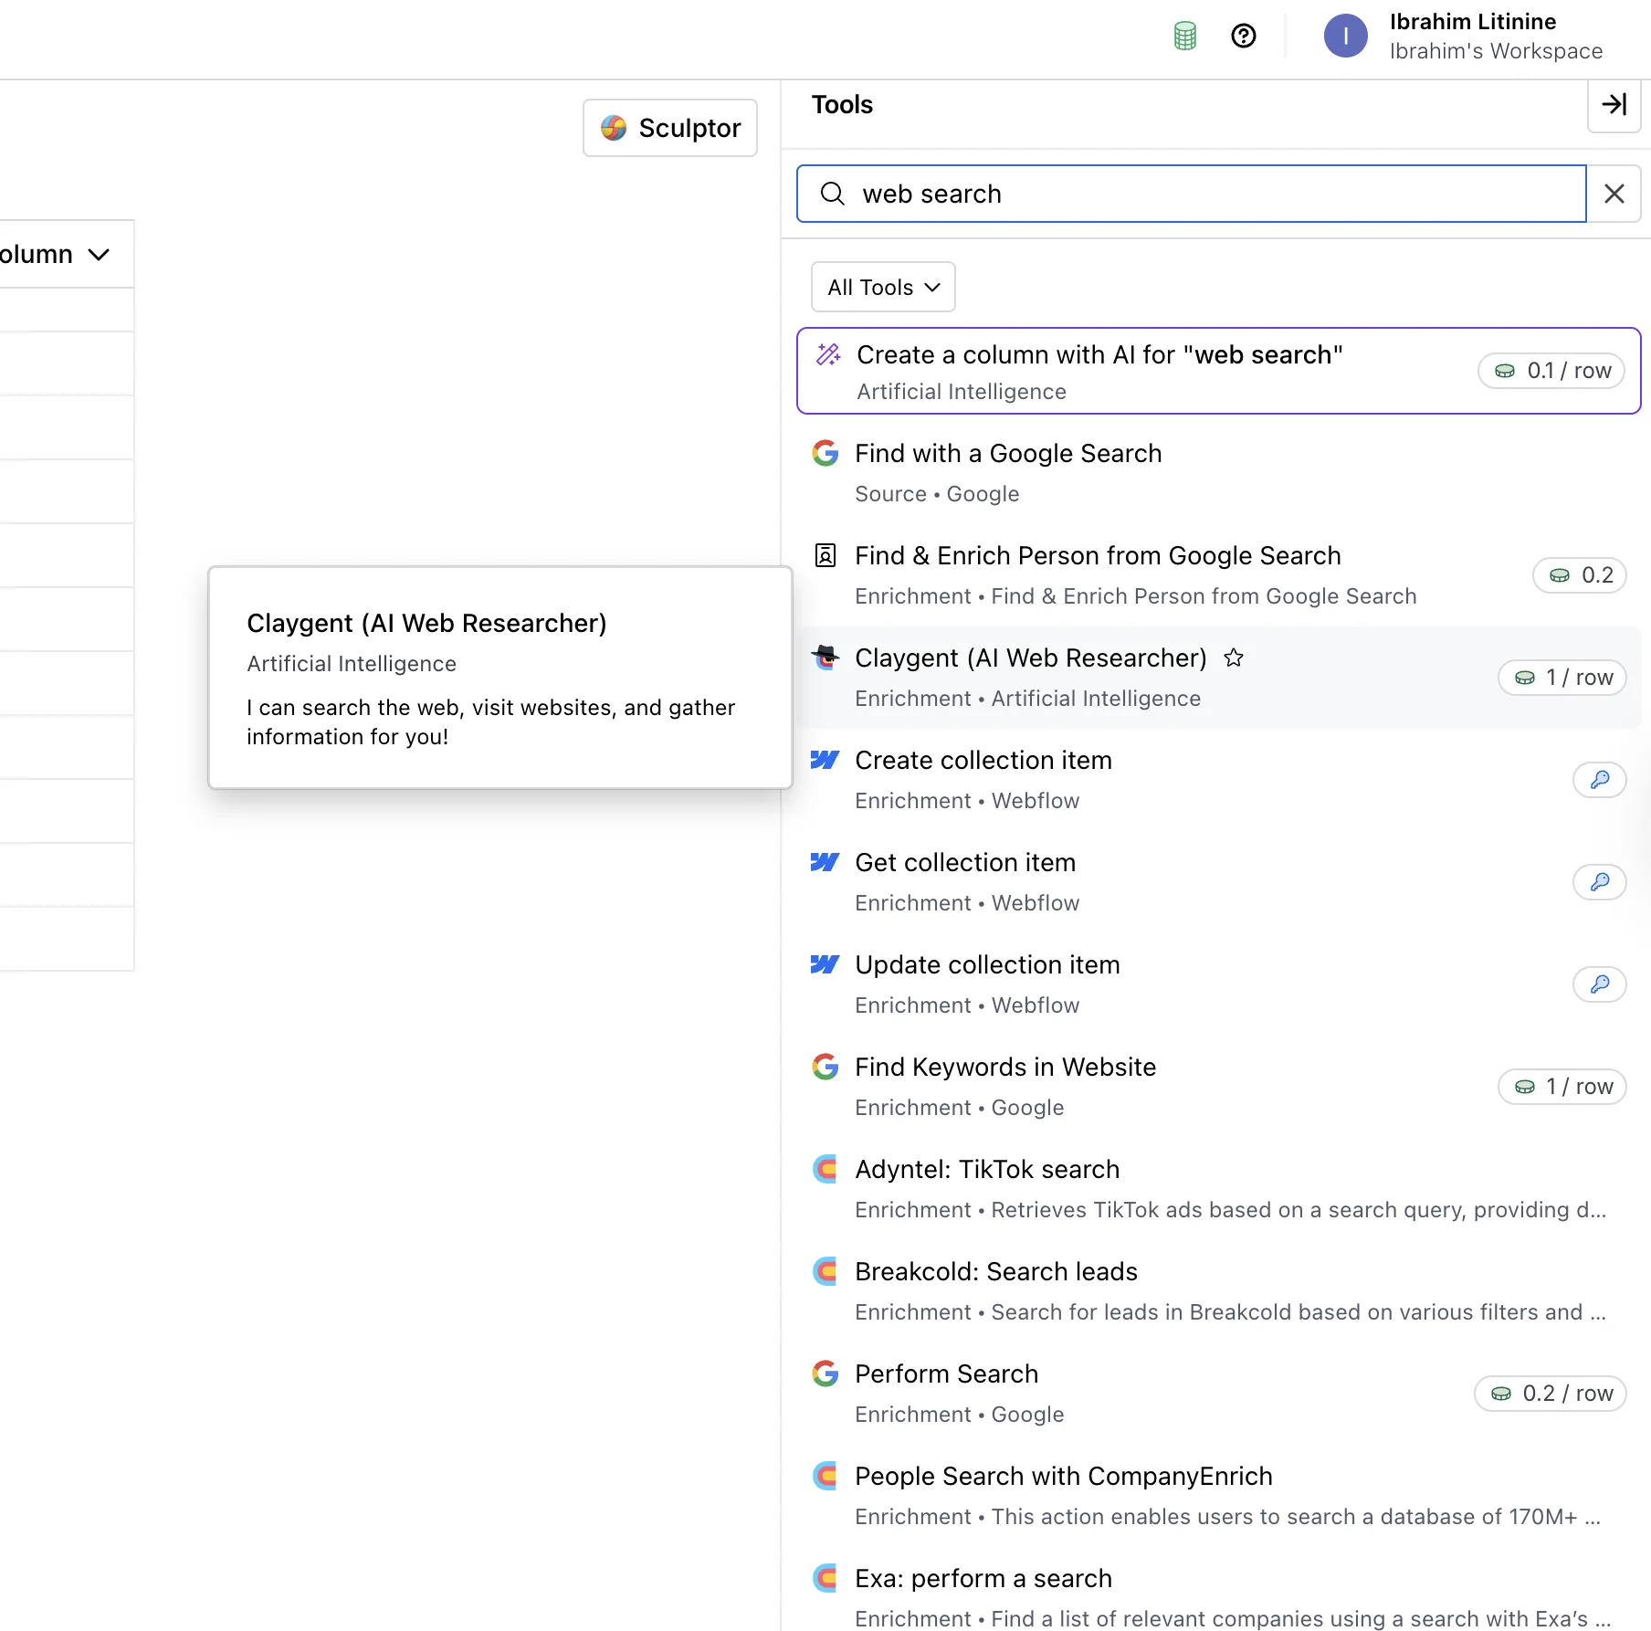Click the 0.1 / row credit badge

pos(1551,371)
